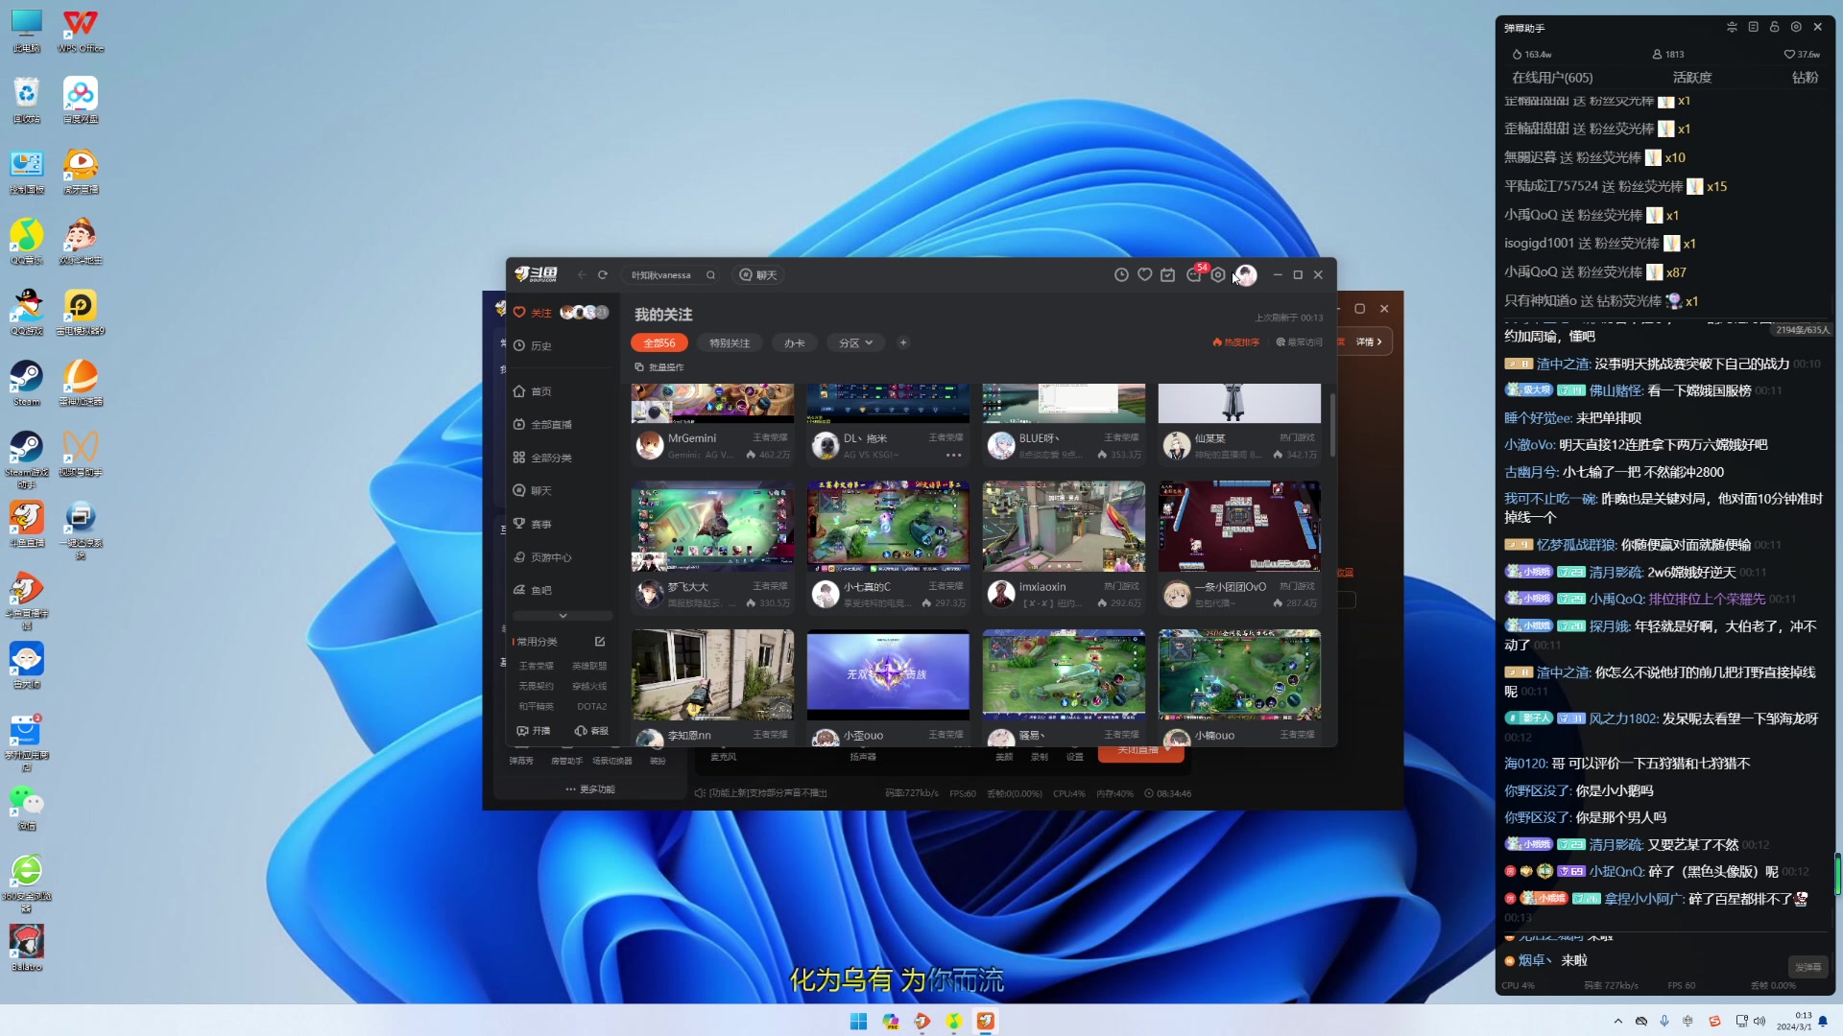
Task: Open MrGemini stream thumbnail
Action: coord(712,403)
